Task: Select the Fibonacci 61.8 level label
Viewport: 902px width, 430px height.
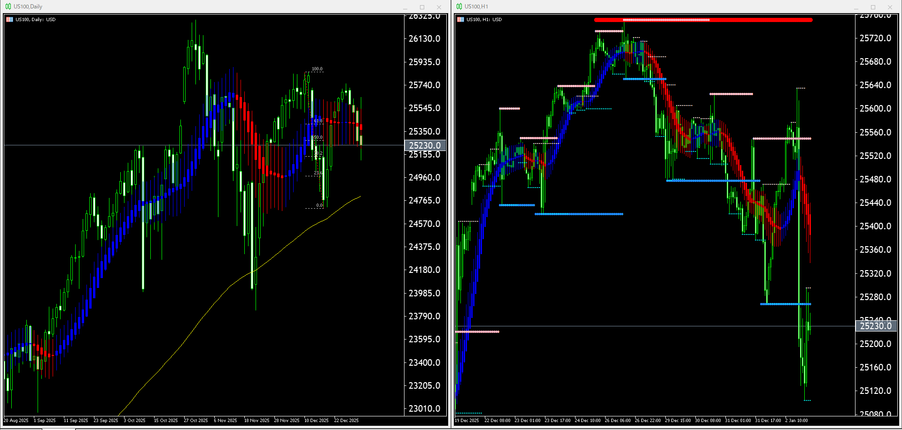Action: (318, 121)
